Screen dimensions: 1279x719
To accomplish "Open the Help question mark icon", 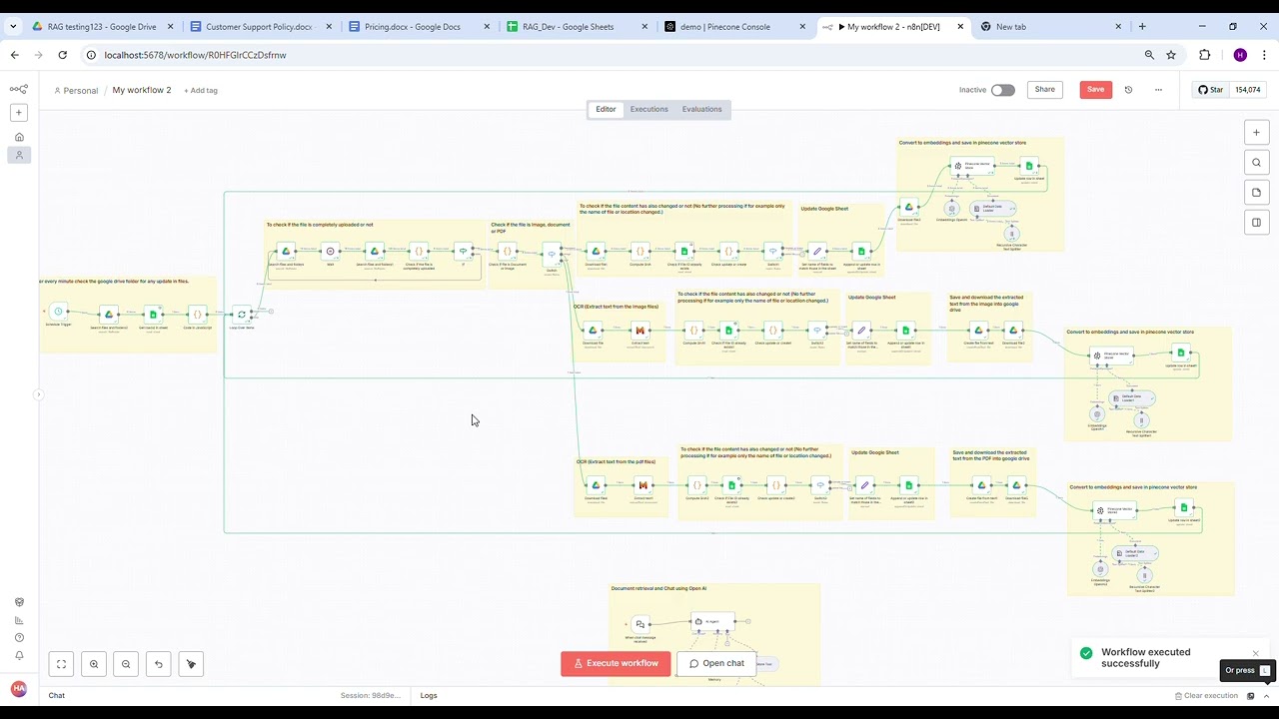I will pyautogui.click(x=19, y=637).
